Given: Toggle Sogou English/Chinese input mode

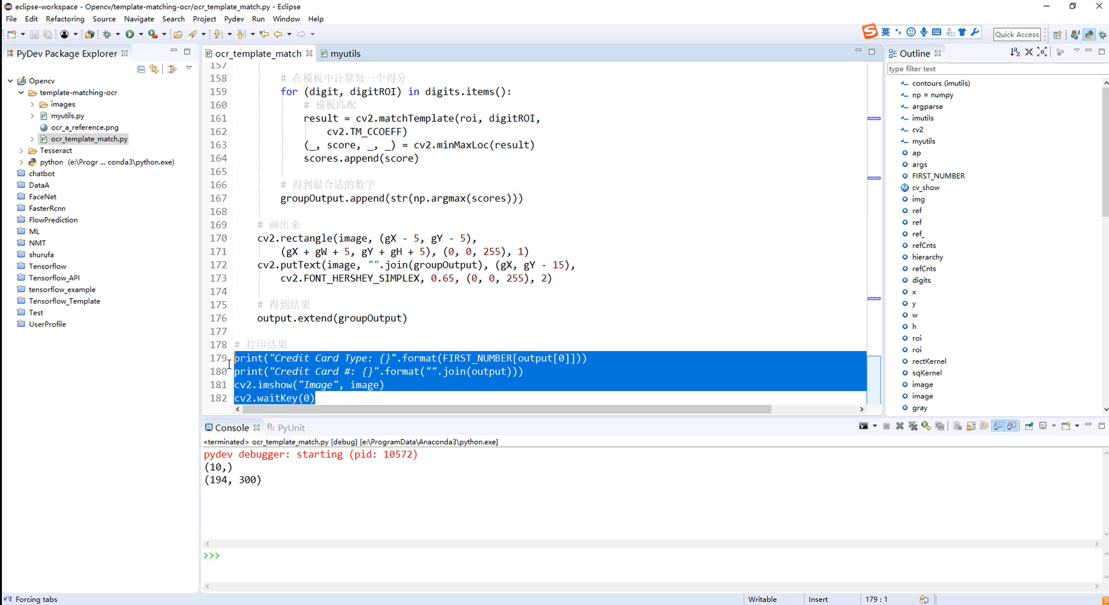Looking at the screenshot, I should click(885, 32).
